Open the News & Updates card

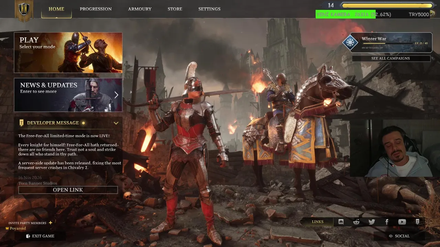(68, 95)
